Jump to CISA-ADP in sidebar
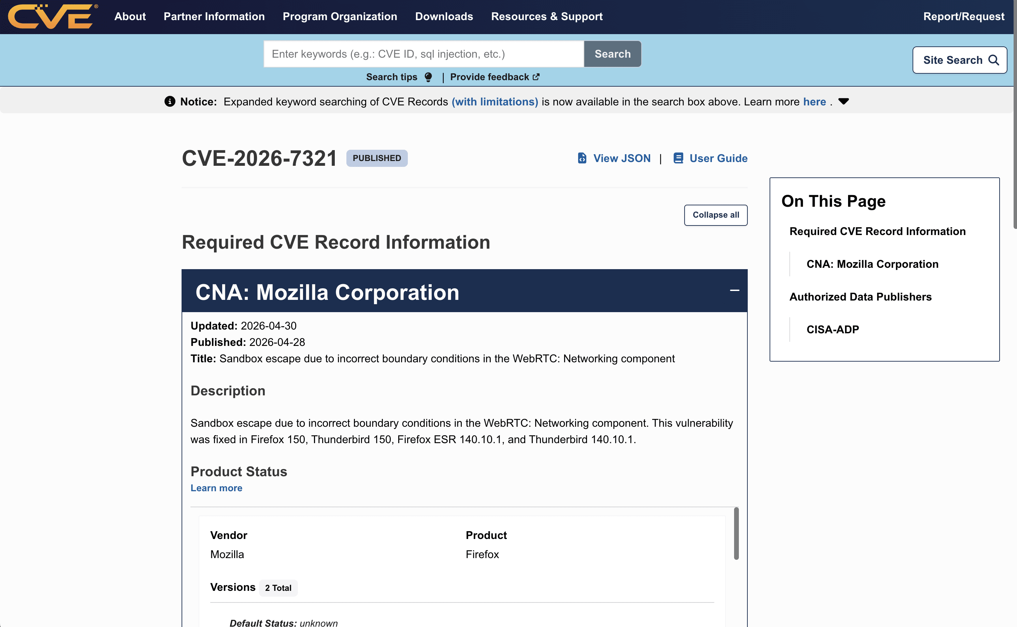The height and width of the screenshot is (627, 1017). coord(832,330)
